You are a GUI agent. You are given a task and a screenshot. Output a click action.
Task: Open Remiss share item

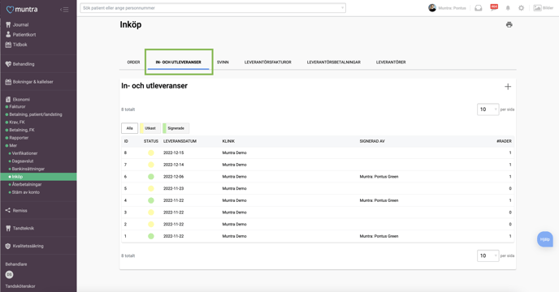pos(16,210)
